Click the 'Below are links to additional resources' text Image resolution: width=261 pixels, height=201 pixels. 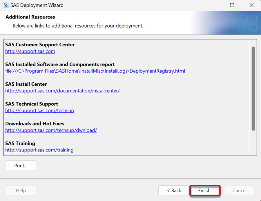[x=78, y=26]
